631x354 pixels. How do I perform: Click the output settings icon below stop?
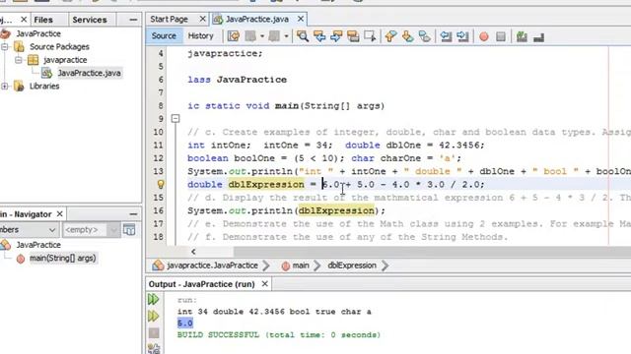pyautogui.click(x=154, y=348)
